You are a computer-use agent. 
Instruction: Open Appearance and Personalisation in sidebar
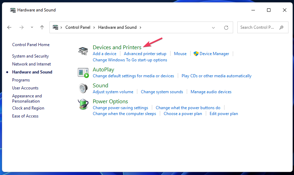(27, 98)
